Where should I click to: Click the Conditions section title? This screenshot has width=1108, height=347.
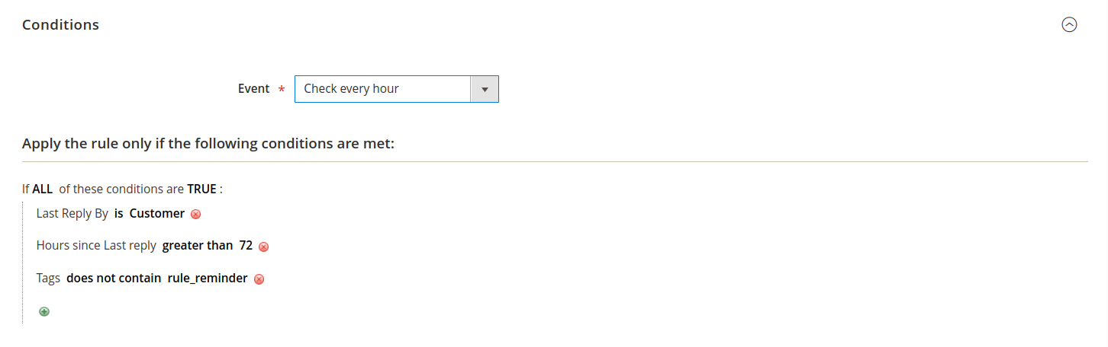pyautogui.click(x=60, y=24)
